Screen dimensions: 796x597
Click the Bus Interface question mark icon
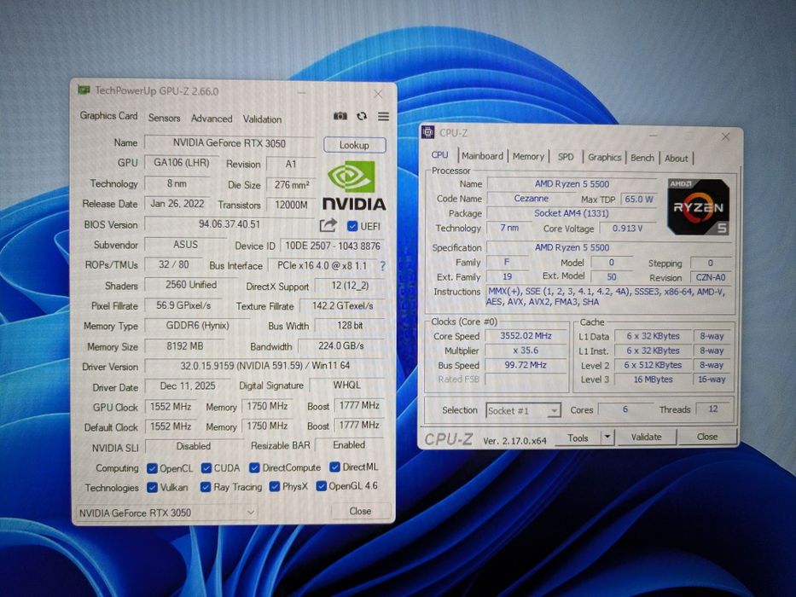382,265
